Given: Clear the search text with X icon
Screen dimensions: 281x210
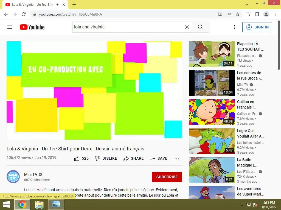Looking at the screenshot, I should [x=187, y=27].
